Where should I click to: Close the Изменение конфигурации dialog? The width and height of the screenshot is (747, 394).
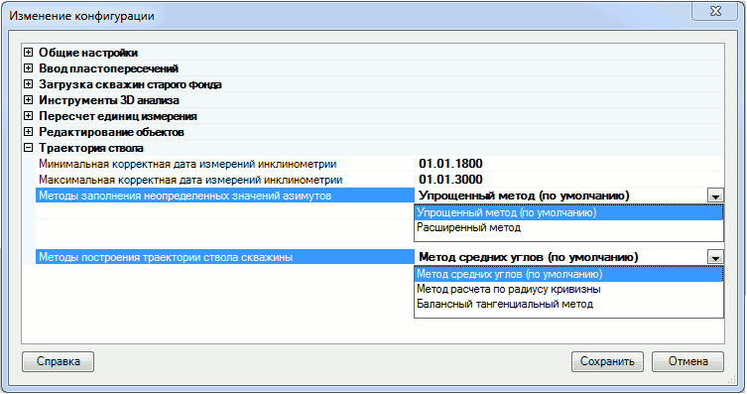pos(715,11)
